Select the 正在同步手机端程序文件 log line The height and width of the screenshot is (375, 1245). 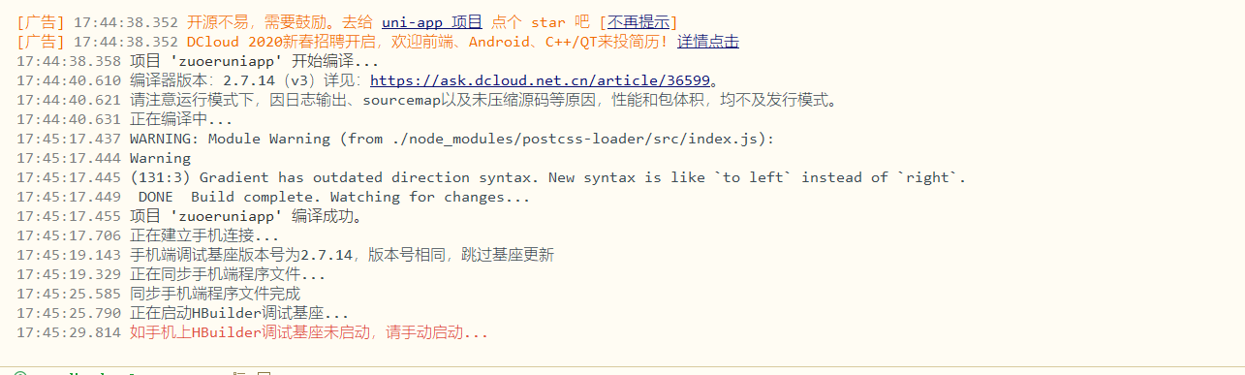(171, 274)
